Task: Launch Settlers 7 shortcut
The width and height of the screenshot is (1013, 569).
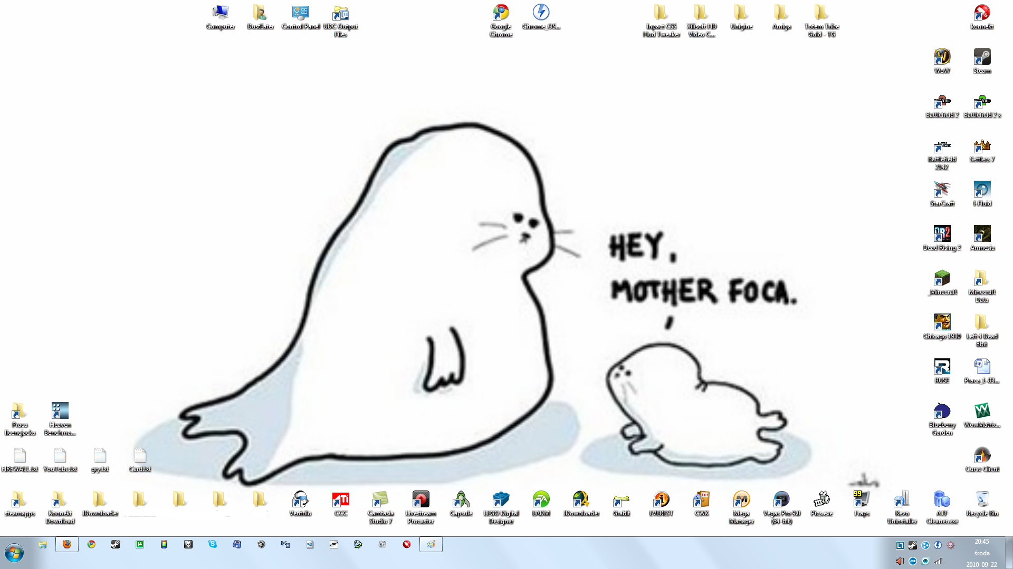Action: [x=982, y=150]
